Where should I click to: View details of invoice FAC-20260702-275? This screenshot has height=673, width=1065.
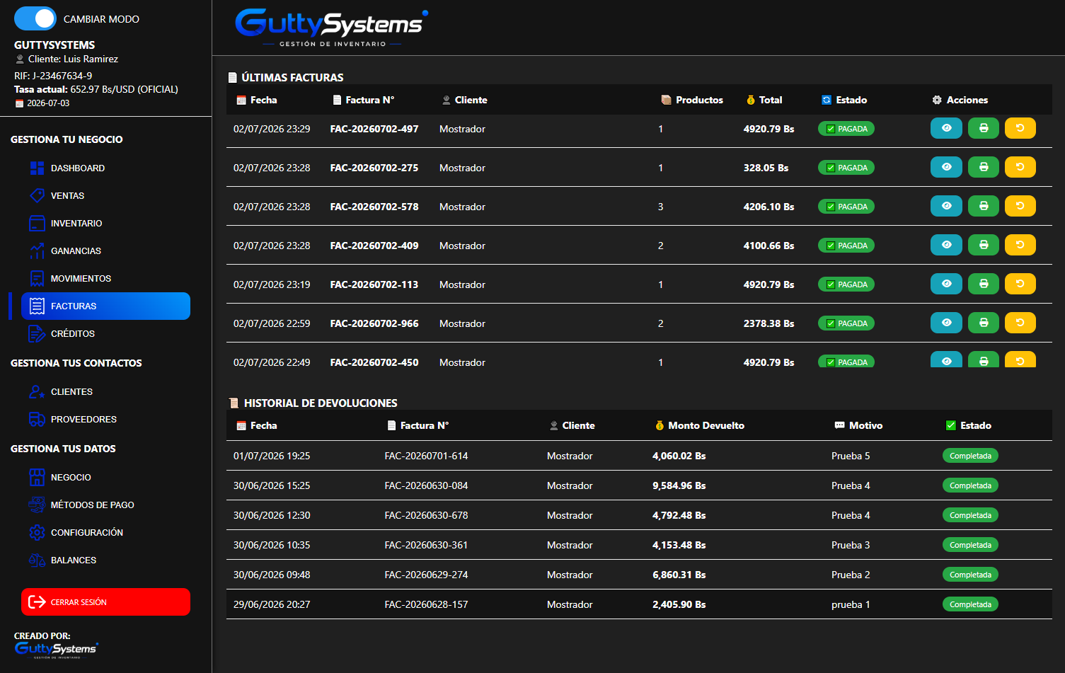tap(946, 167)
